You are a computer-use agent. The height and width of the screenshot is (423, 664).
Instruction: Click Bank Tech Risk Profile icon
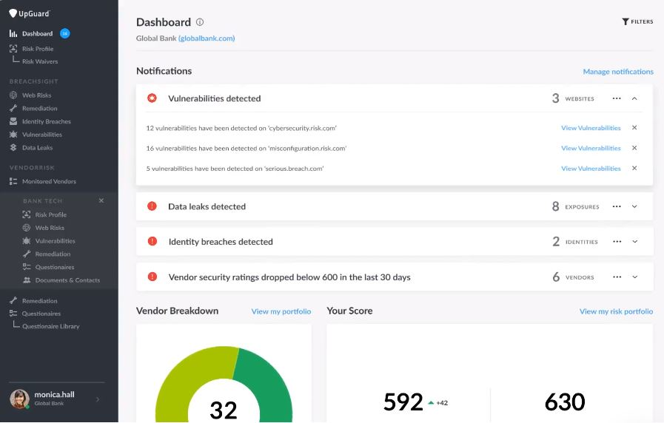(27, 214)
